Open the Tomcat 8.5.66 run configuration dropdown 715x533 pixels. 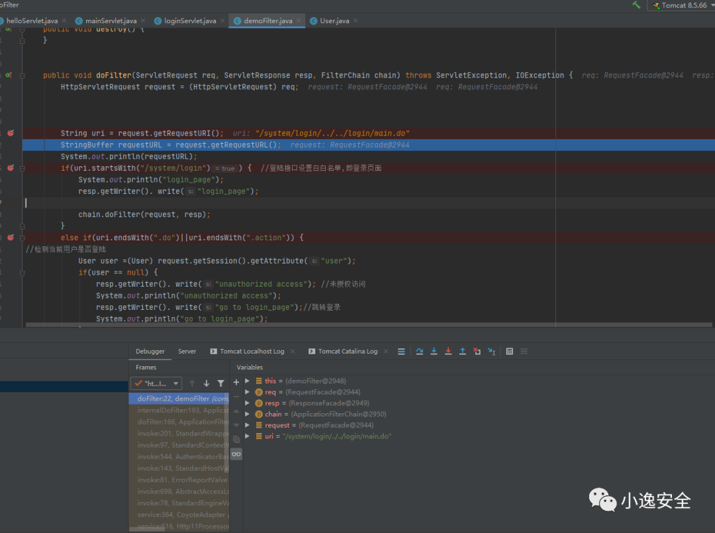[683, 5]
